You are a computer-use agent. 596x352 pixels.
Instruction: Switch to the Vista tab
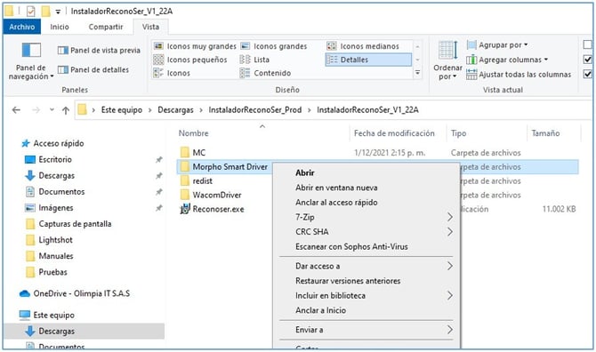coord(150,27)
